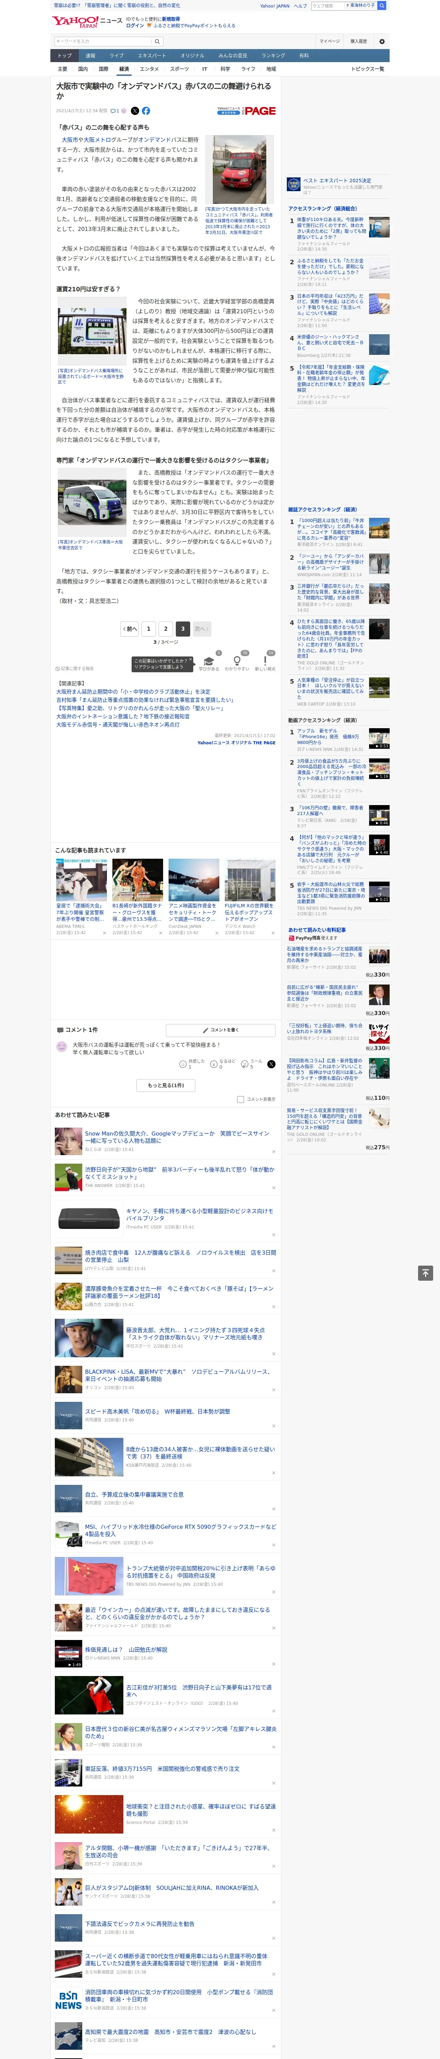Open settings gear icon in header

(382, 42)
